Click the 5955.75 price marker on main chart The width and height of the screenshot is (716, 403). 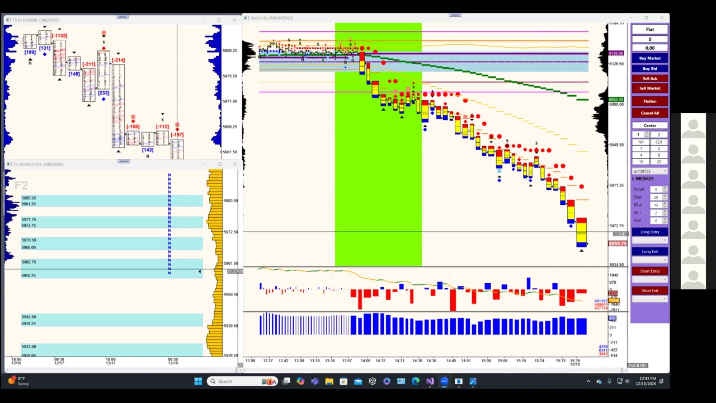pos(618,244)
